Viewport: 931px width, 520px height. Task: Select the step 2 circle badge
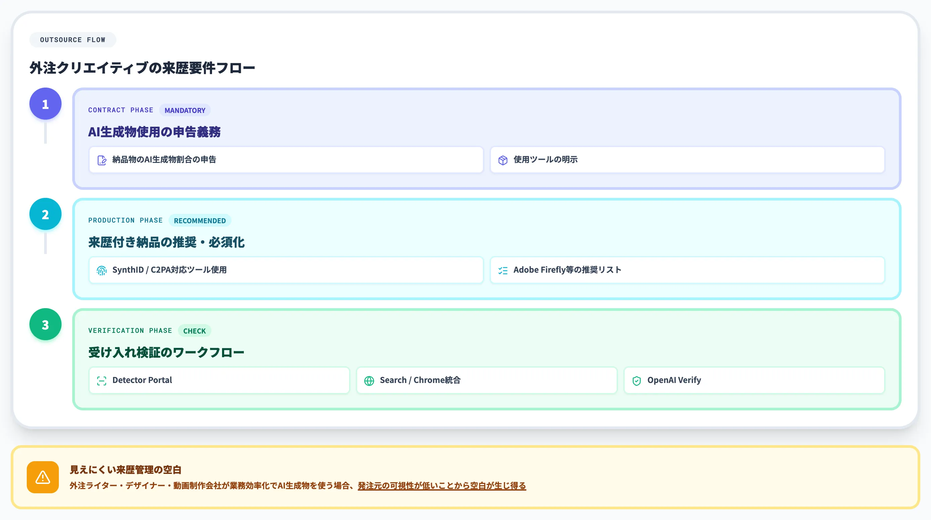coord(45,214)
